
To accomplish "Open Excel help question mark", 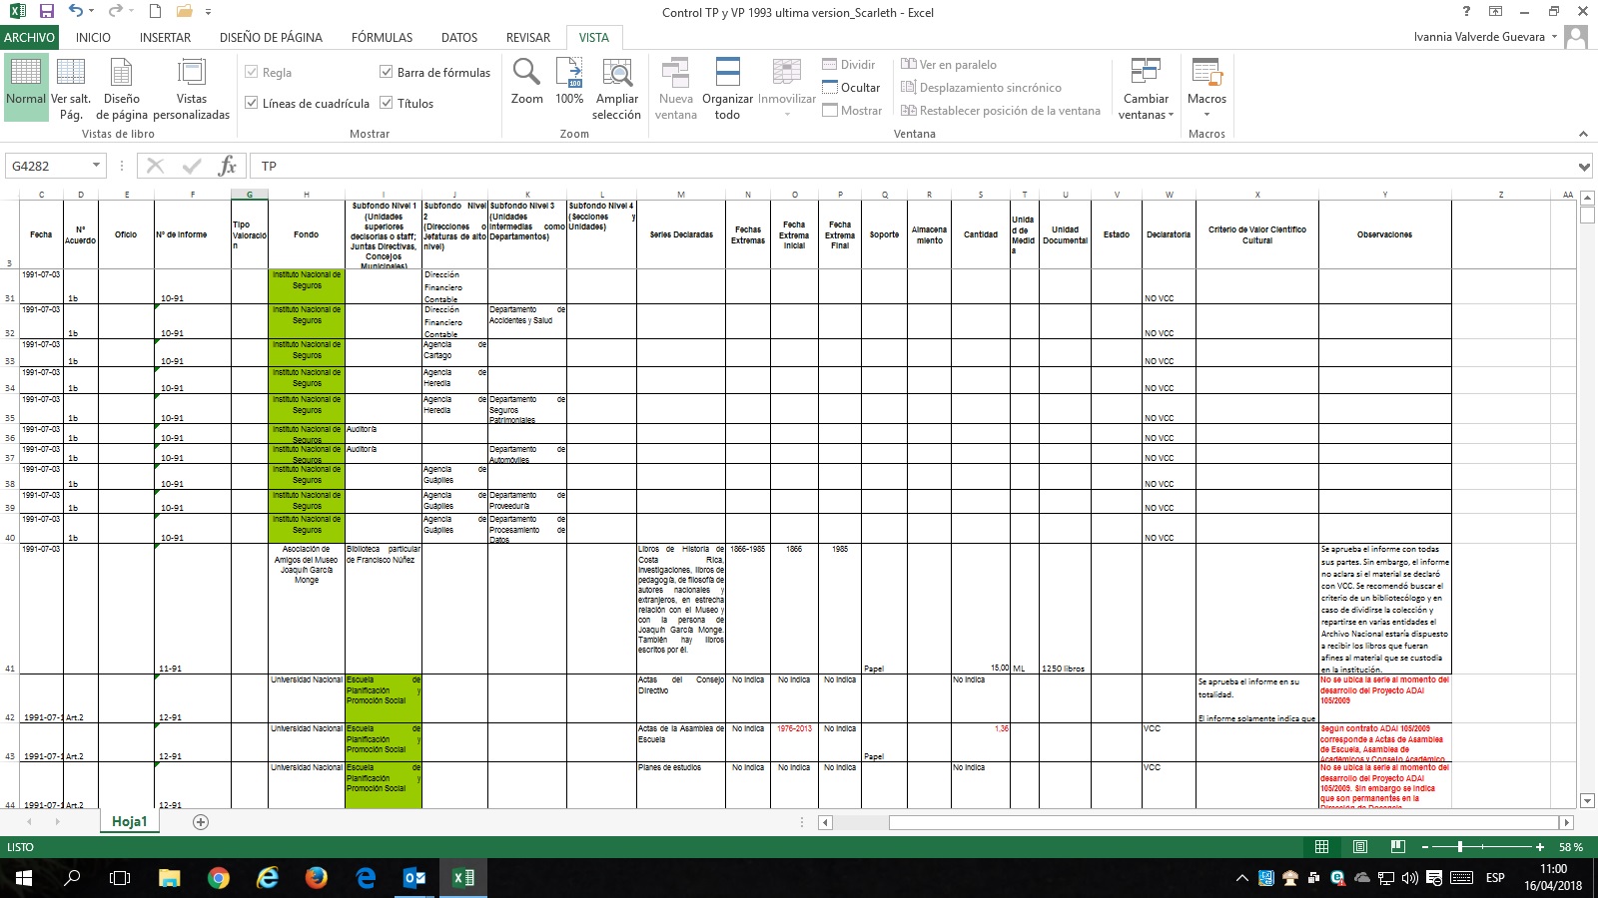I will click(x=1466, y=12).
